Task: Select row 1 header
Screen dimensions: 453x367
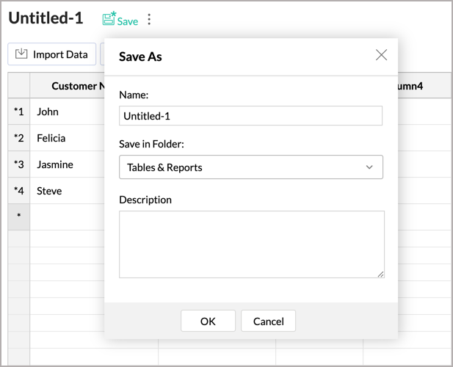Action: [x=19, y=112]
